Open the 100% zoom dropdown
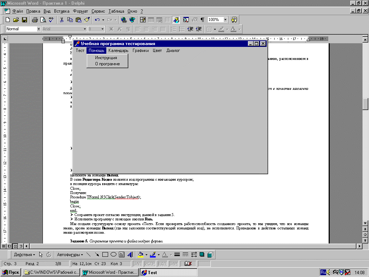 [225, 20]
